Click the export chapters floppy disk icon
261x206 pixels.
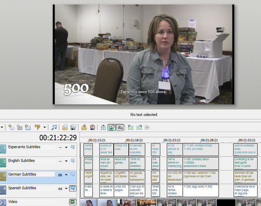[x=92, y=127]
